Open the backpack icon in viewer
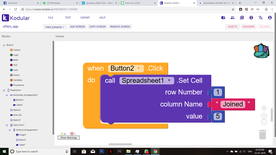The height and width of the screenshot is (155, 276). (x=261, y=51)
